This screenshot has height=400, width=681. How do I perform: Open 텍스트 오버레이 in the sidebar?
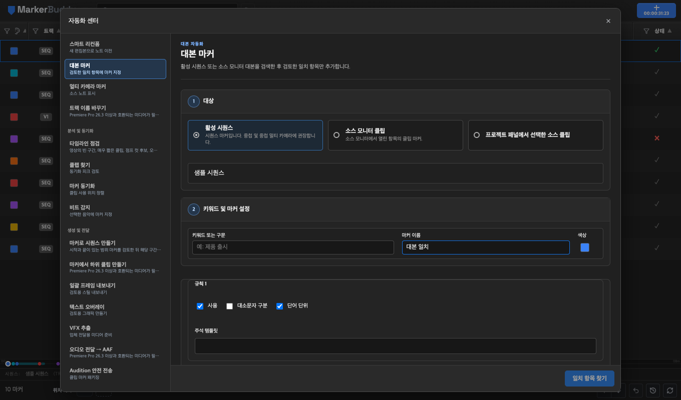coord(115,310)
